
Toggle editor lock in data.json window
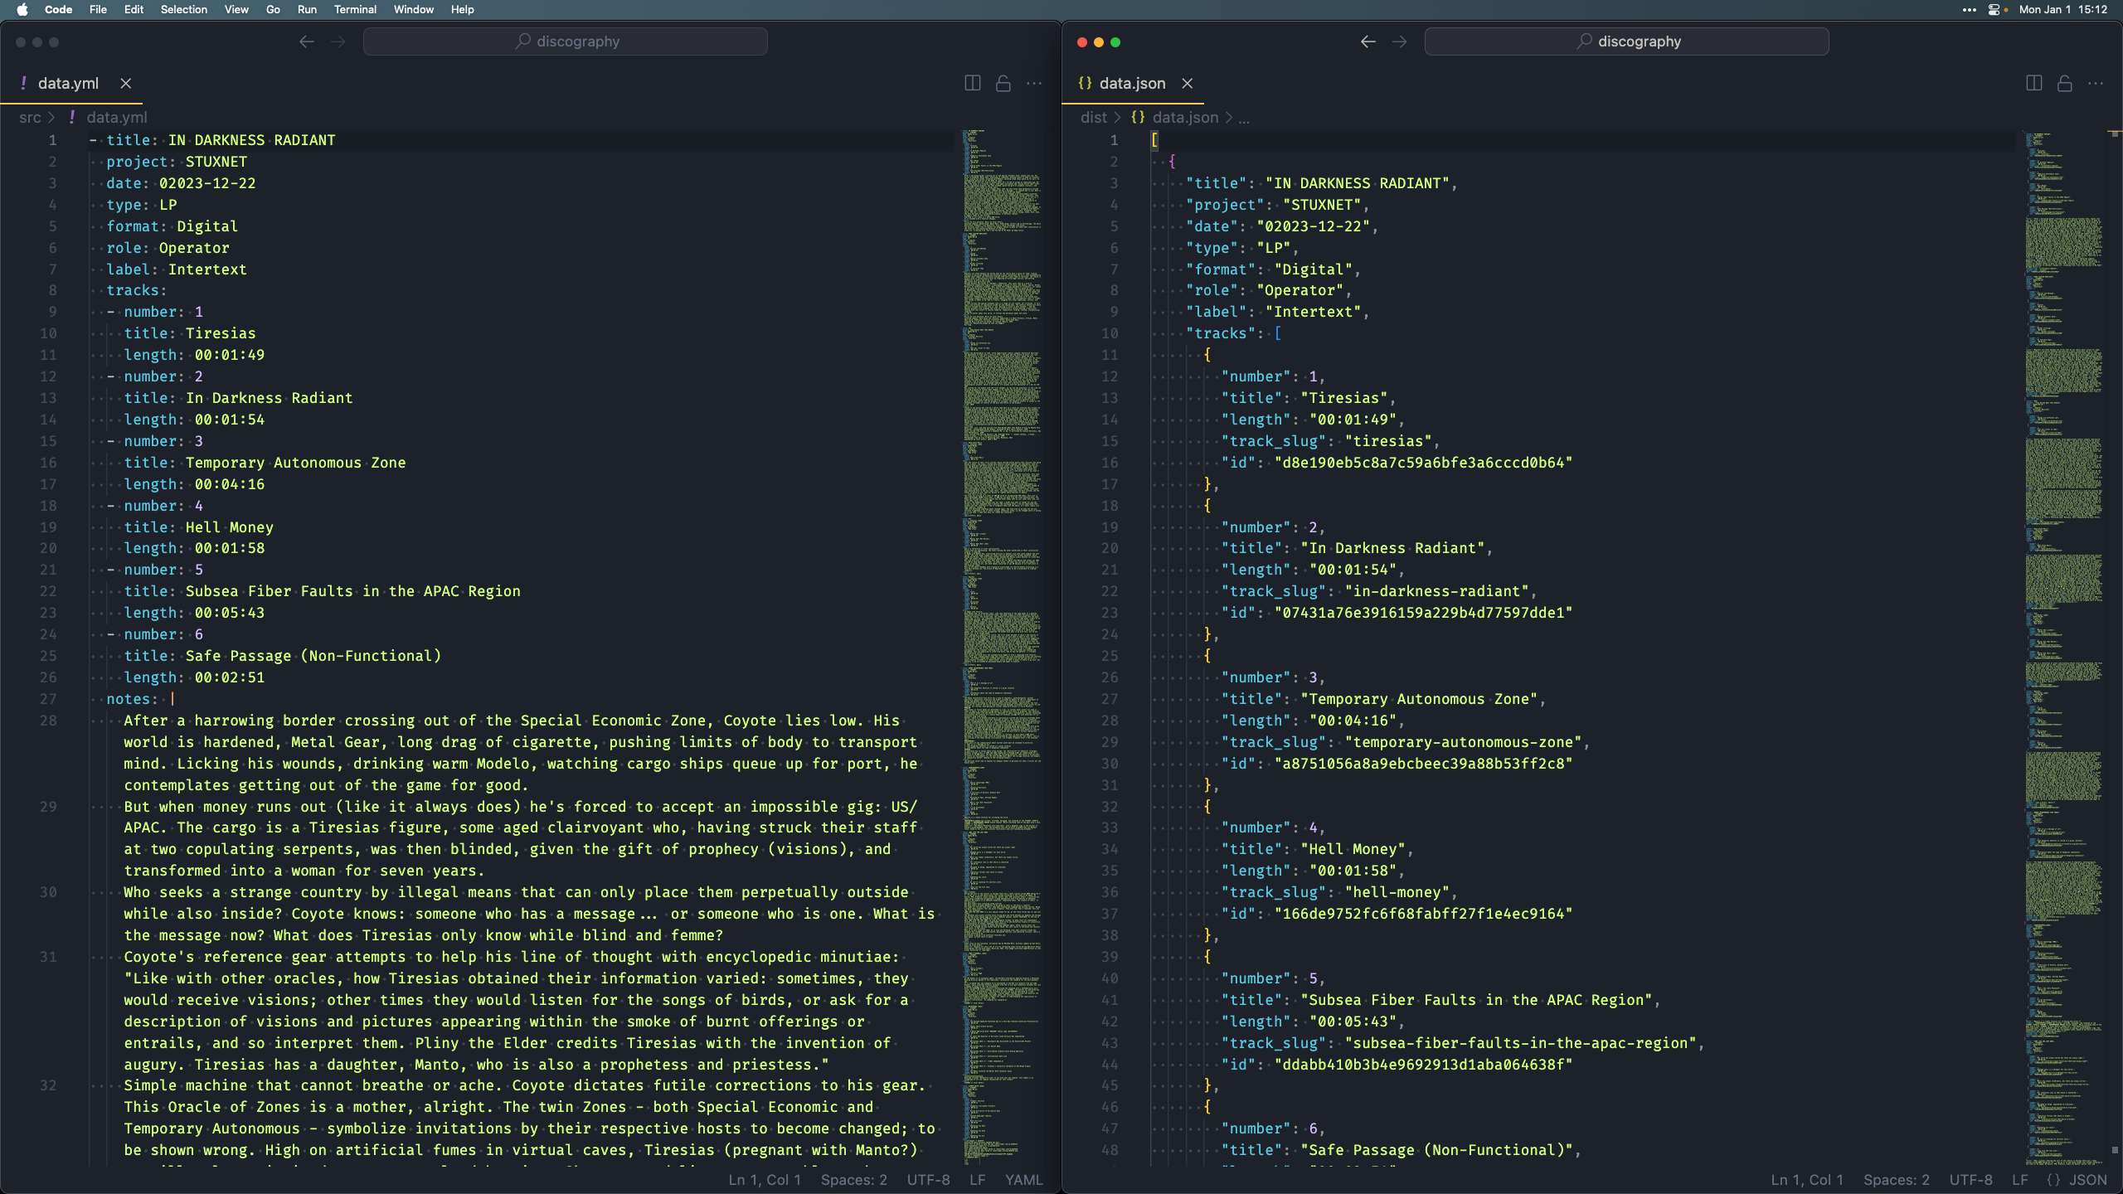[x=2064, y=83]
